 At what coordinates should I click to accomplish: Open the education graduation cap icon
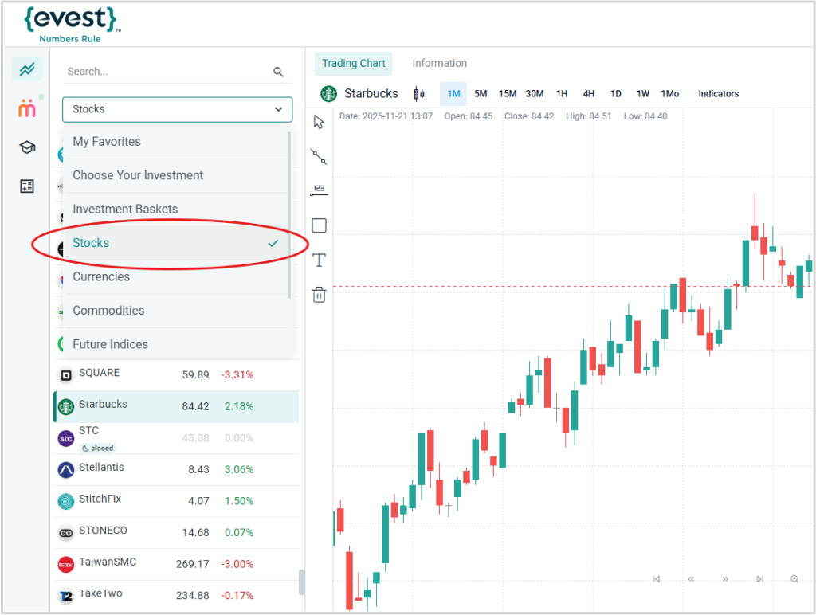(27, 147)
